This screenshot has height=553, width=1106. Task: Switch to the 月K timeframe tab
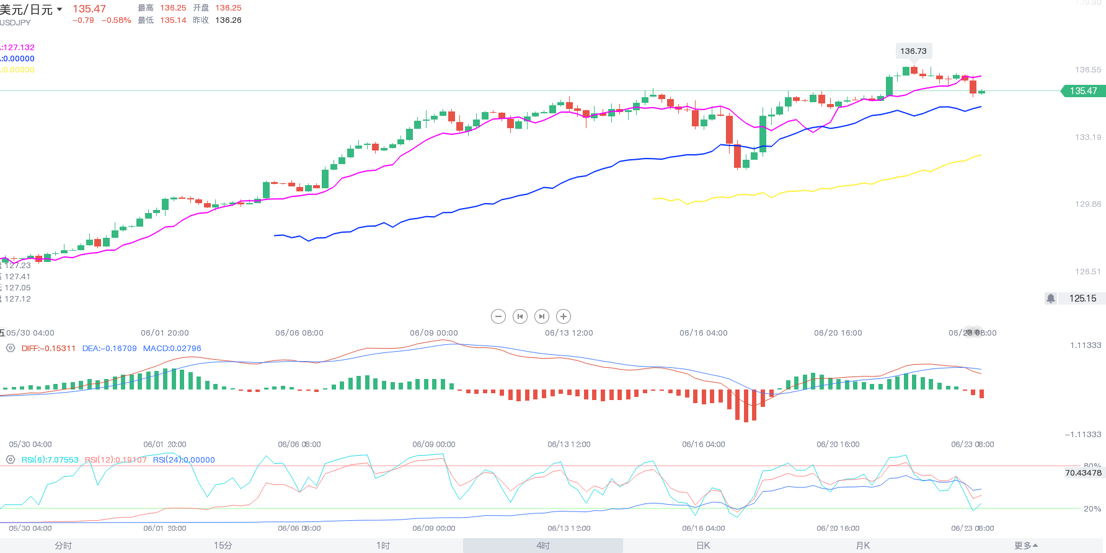[x=863, y=546]
